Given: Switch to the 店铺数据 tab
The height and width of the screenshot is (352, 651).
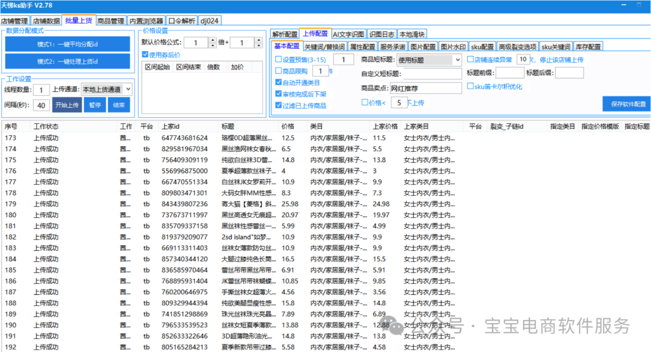Looking at the screenshot, I should pos(46,20).
